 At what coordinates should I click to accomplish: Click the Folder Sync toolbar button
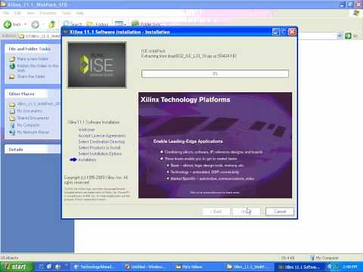(146, 24)
